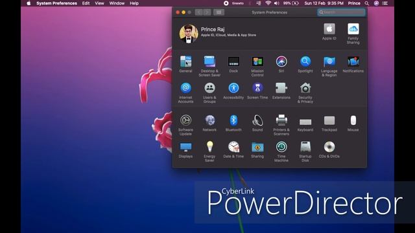Open Security & Privacy preferences
This screenshot has height=233, width=415.
[x=305, y=93]
